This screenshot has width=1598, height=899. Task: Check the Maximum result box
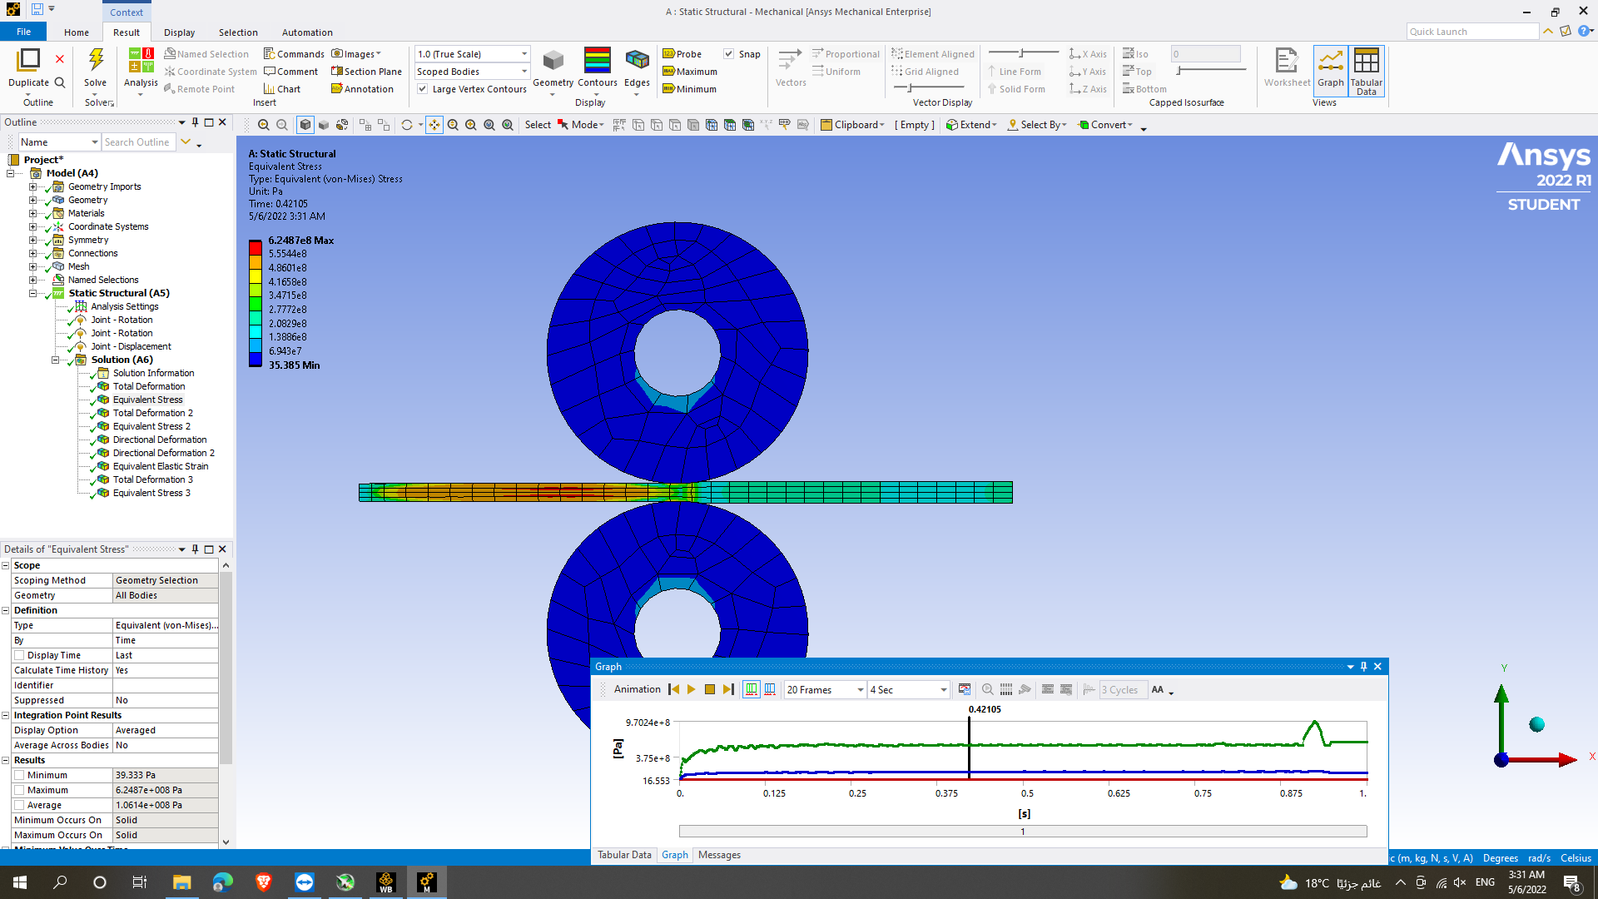(x=19, y=790)
